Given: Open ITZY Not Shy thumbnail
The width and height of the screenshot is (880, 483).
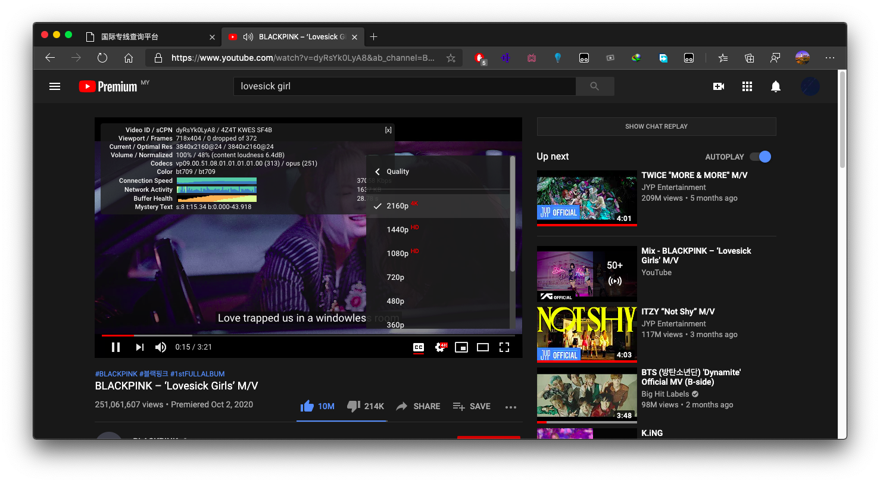Looking at the screenshot, I should (x=587, y=335).
